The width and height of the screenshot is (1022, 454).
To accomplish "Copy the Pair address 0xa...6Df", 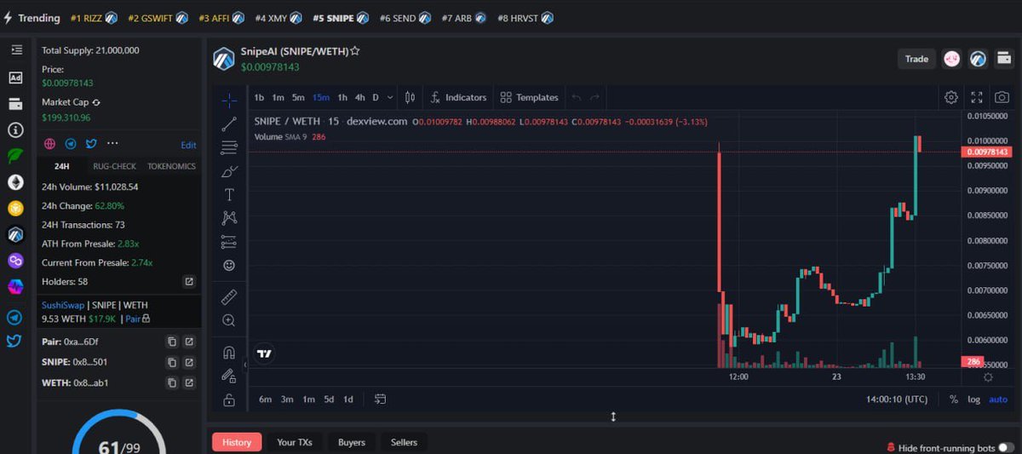I will [x=172, y=342].
